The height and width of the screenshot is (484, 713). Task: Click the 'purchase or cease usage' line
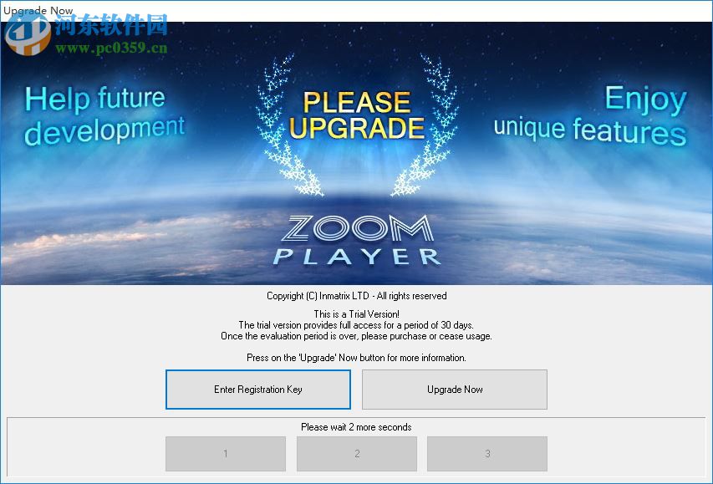(x=357, y=335)
